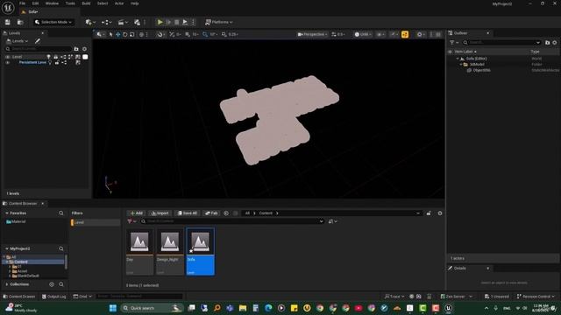This screenshot has width=561, height=315.
Task: Click the Content Browser lock icon
Action: tap(429, 213)
